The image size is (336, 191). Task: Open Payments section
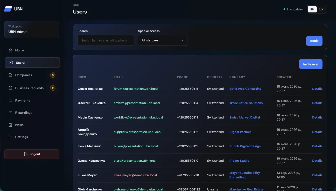click(x=32, y=100)
